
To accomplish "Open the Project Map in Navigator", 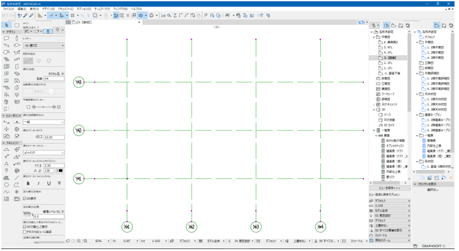I will pos(386,26).
